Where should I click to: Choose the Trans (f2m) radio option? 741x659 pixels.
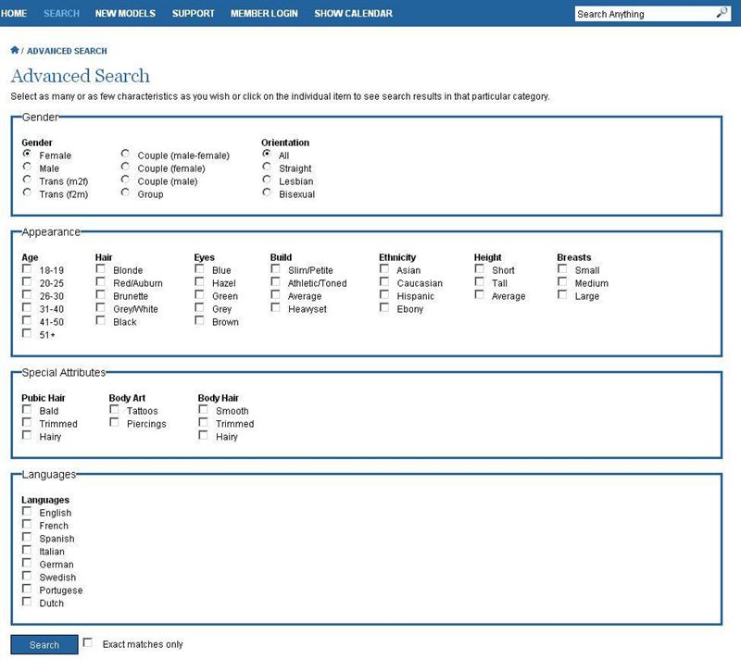pos(27,193)
